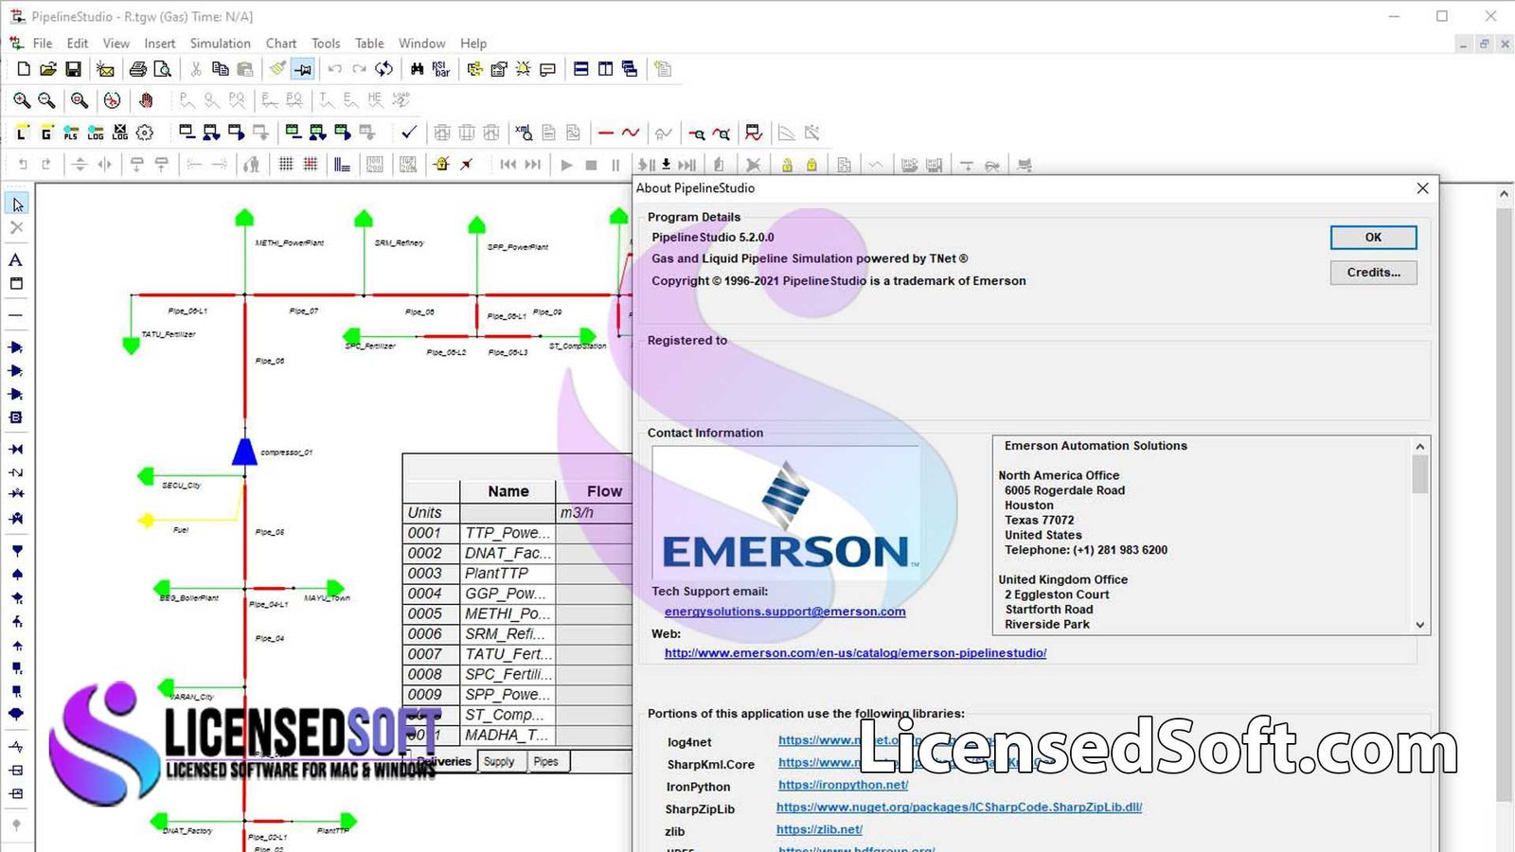Save the file with the floppy icon
This screenshot has width=1515, height=852.
tap(73, 69)
